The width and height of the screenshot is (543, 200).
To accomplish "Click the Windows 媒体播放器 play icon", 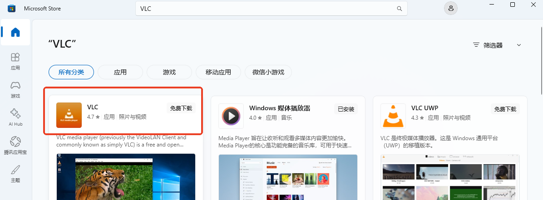I will (231, 116).
